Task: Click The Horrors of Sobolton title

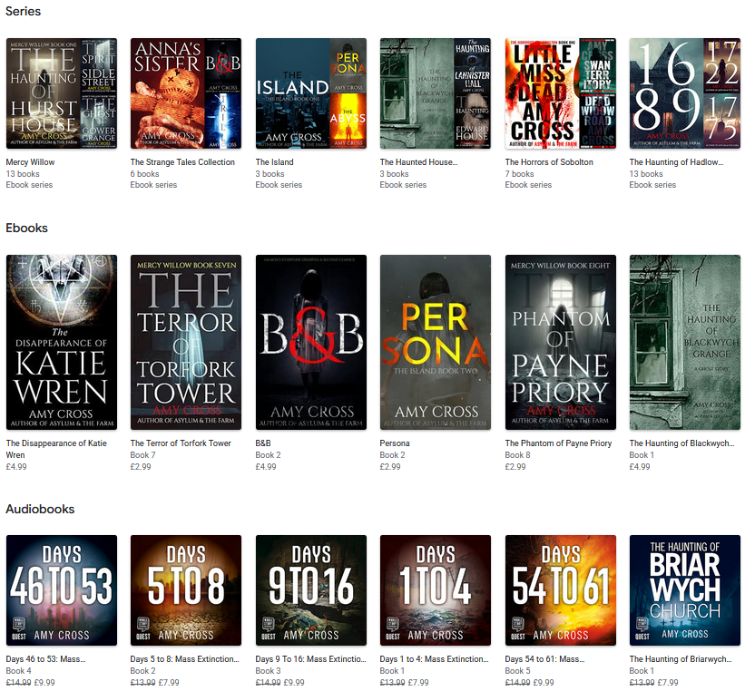Action: pyautogui.click(x=549, y=162)
